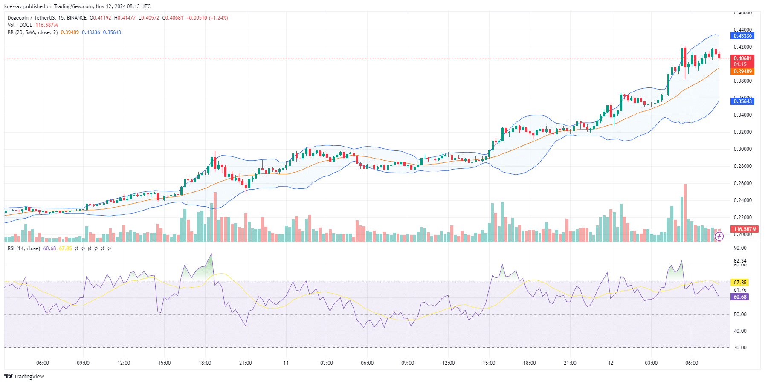Viewport: 765px width, 384px height.
Task: Click the purple 60.68 RSI axis tag
Action: tap(740, 297)
